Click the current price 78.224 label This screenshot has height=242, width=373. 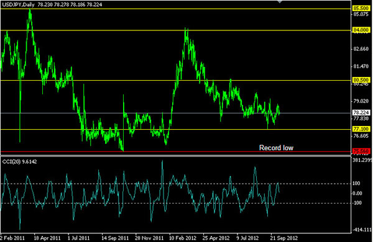(361, 112)
